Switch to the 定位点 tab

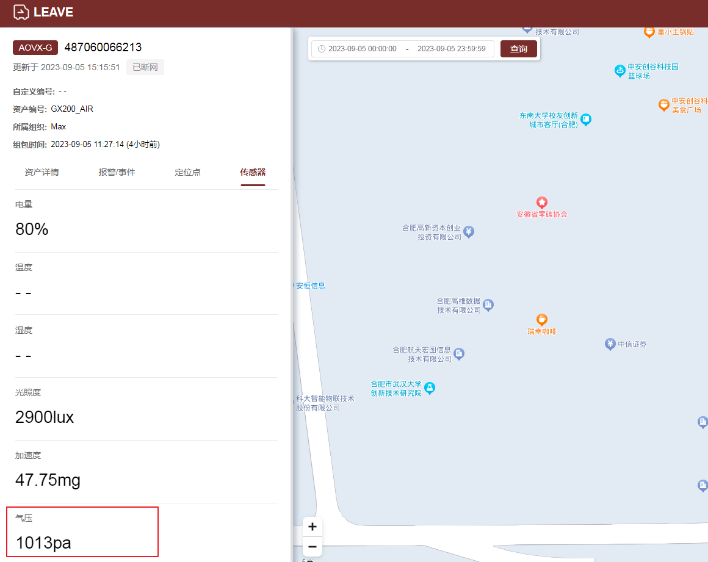[x=187, y=172]
